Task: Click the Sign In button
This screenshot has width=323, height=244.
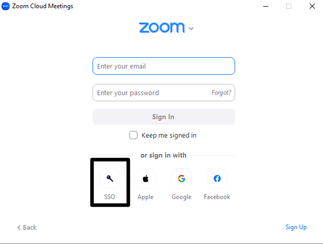Action: click(x=164, y=117)
